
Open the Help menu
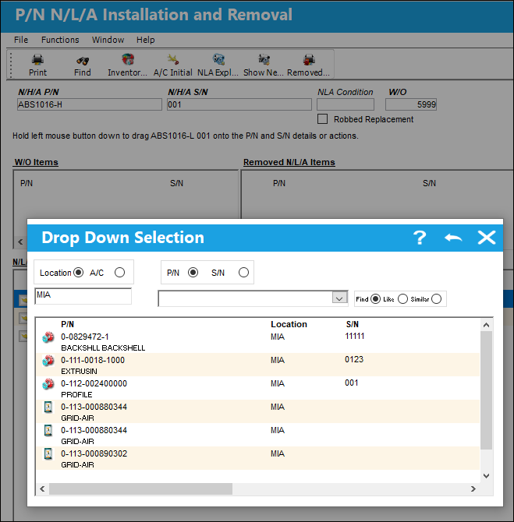145,40
